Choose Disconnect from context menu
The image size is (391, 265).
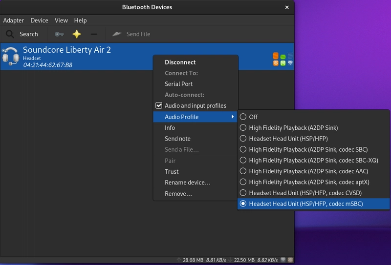[195, 62]
